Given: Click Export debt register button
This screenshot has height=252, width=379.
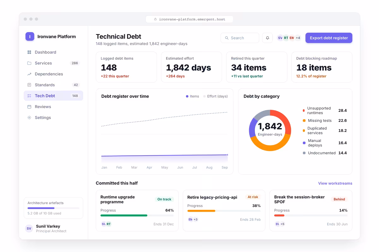Looking at the screenshot, I should click(x=329, y=38).
